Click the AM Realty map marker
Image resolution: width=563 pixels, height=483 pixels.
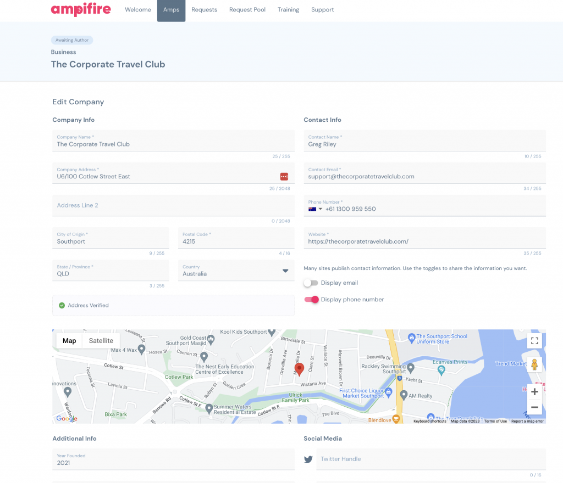(404, 395)
